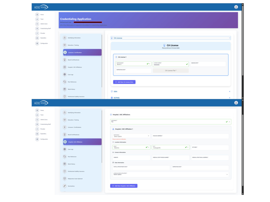This screenshot has width=270, height=202.
Task: Click Work History icon in the CA License screen
Action: click(x=65, y=89)
